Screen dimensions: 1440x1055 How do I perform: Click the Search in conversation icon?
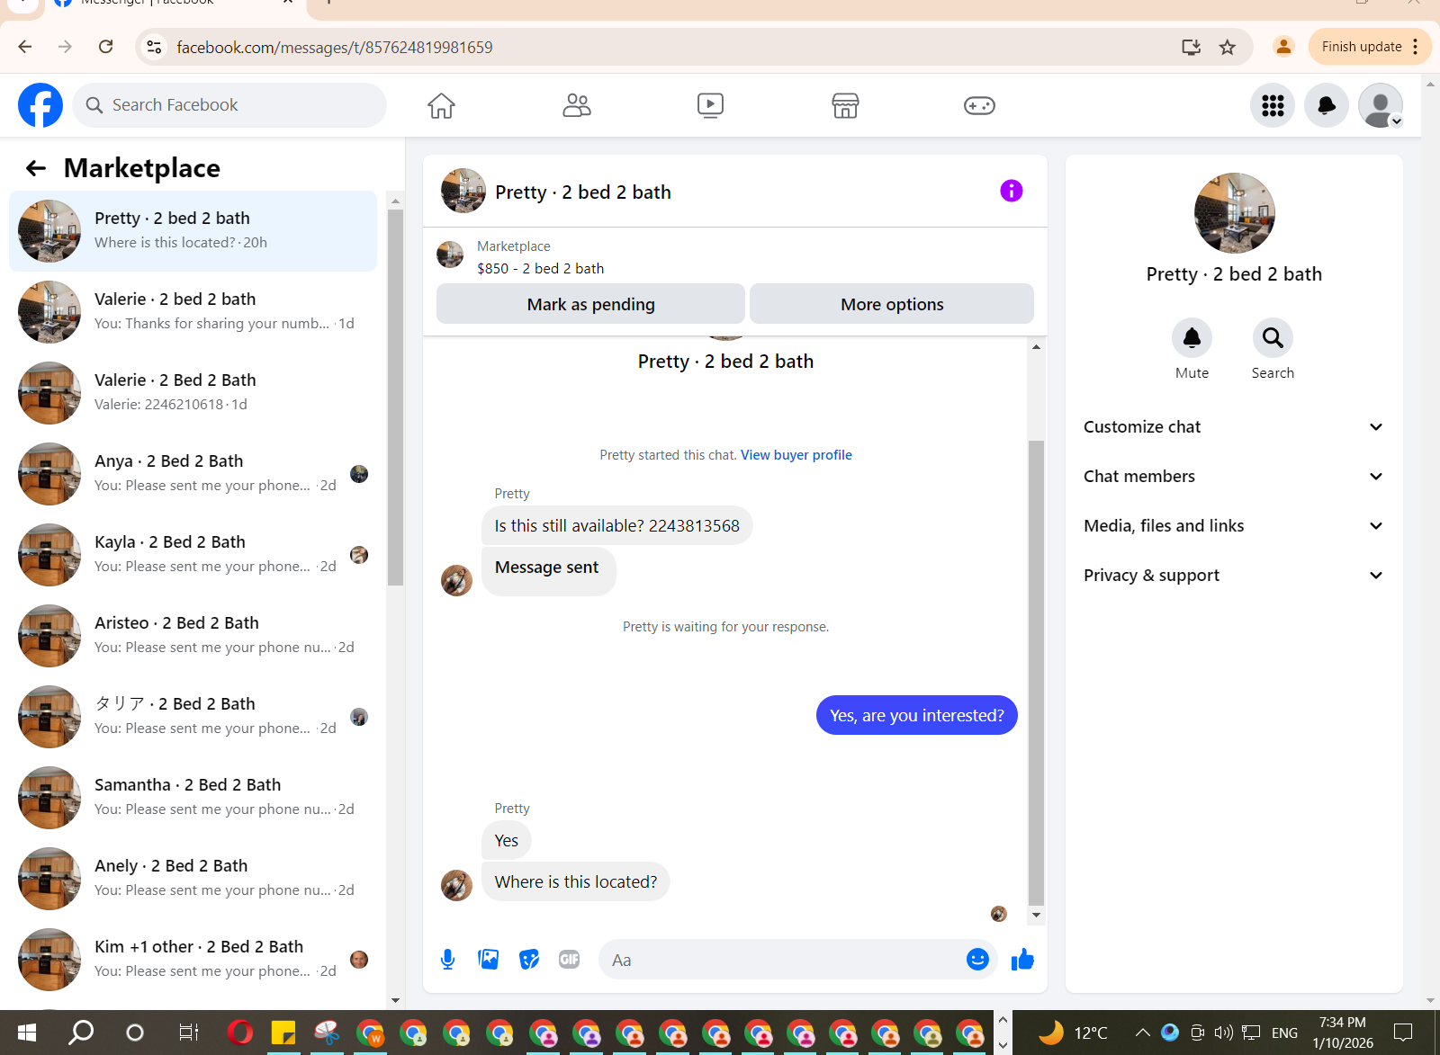pos(1273,338)
